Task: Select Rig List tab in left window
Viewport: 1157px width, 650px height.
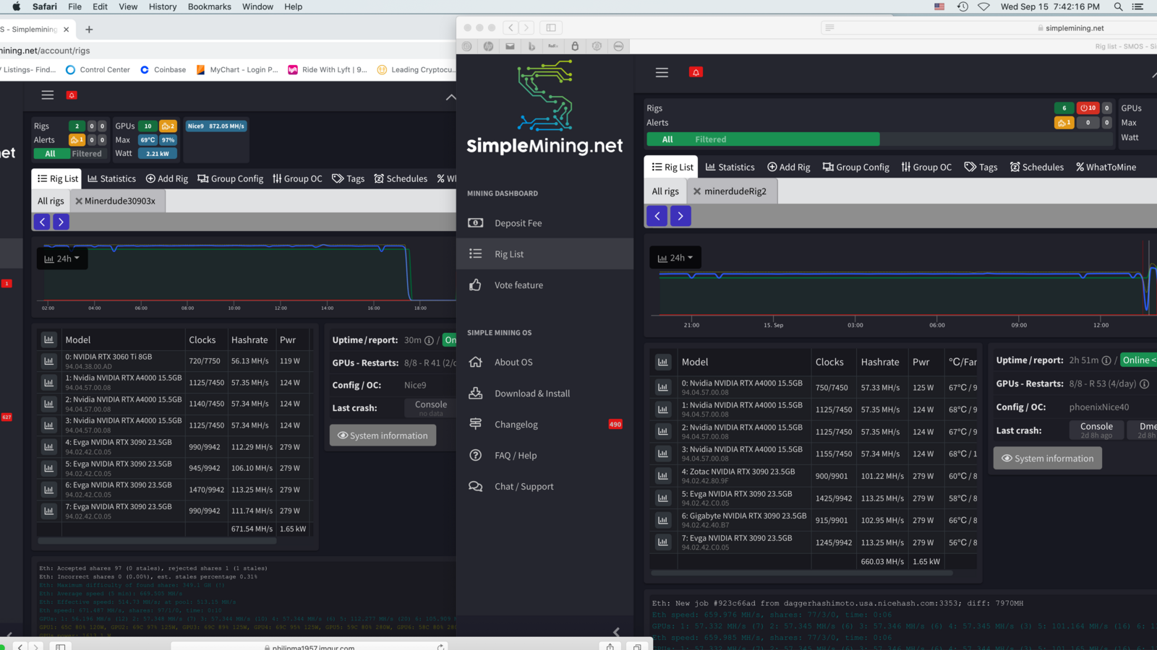Action: tap(57, 178)
